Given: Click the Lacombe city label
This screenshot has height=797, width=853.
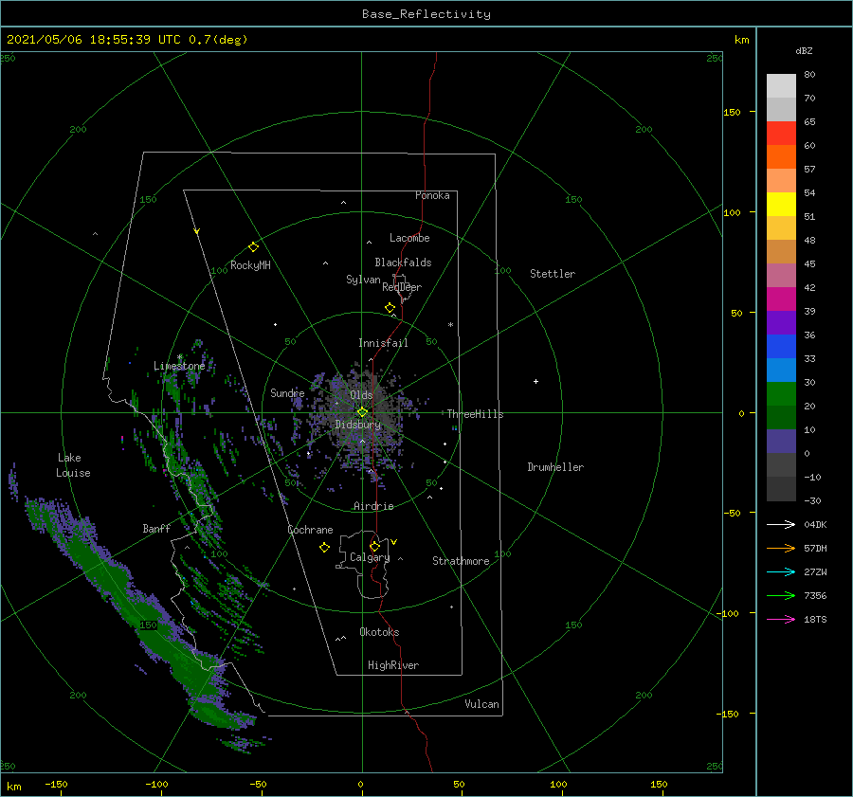Looking at the screenshot, I should [x=409, y=238].
